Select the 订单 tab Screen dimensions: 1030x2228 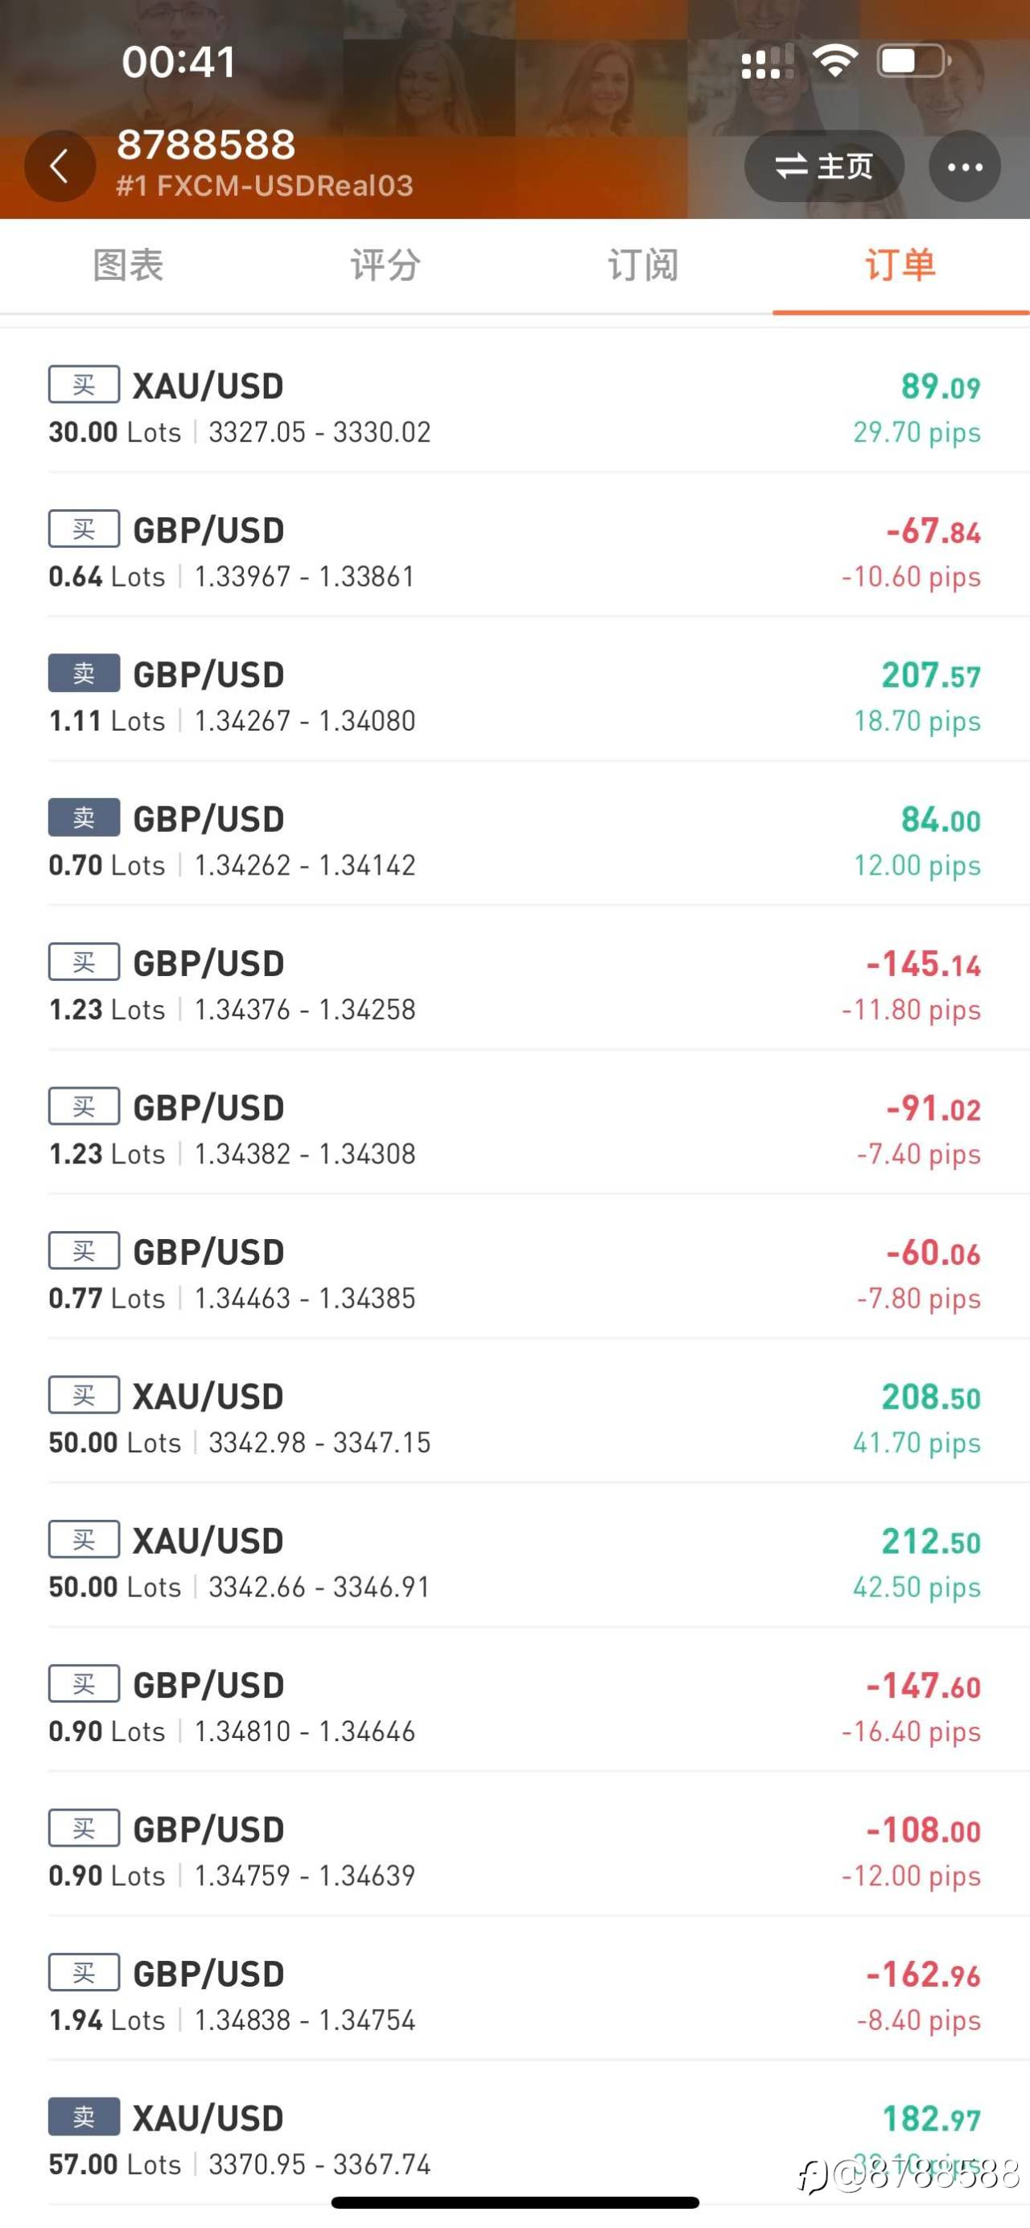[900, 266]
